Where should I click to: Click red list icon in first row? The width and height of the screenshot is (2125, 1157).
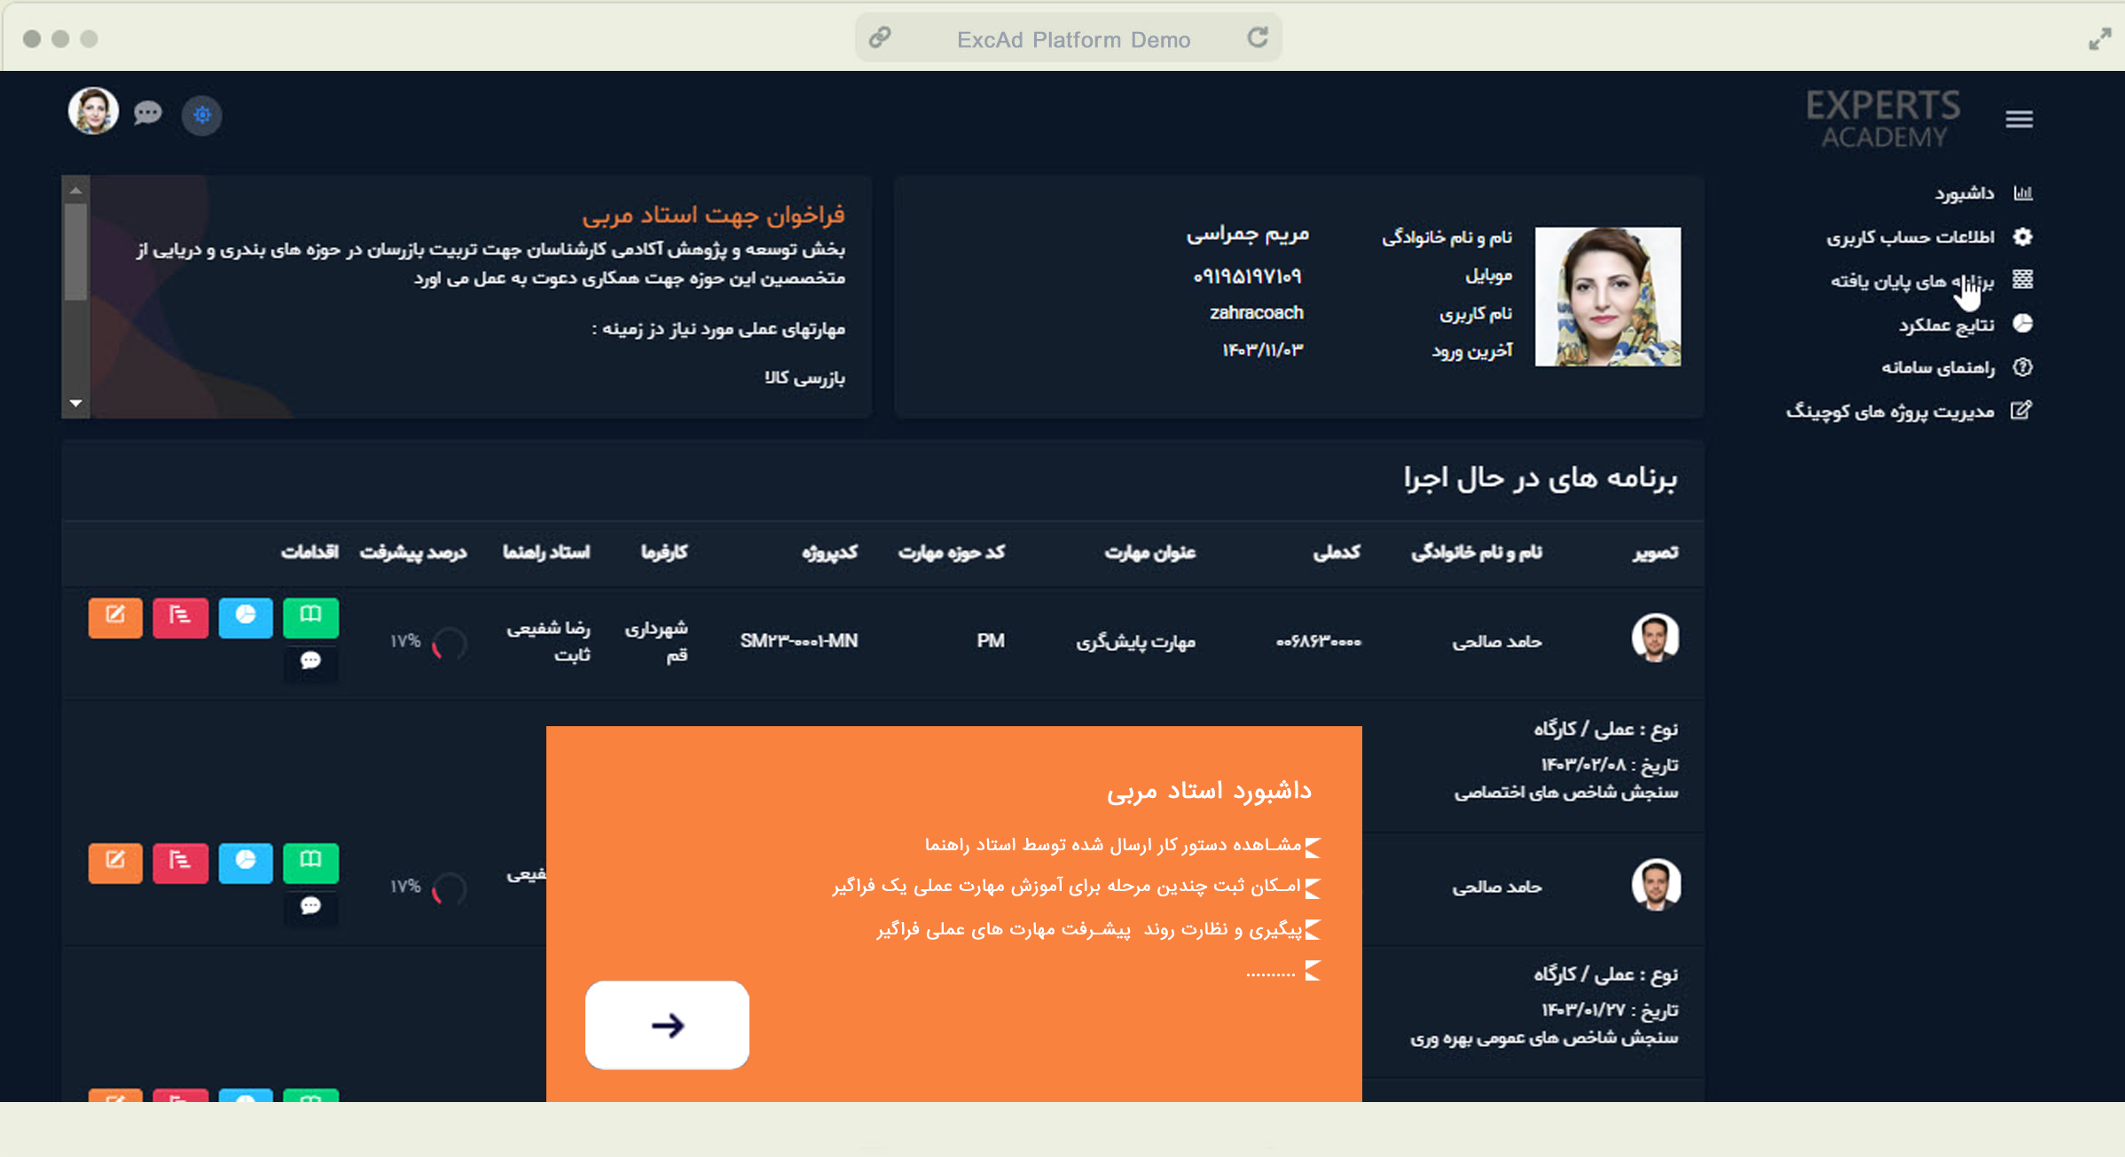pos(180,616)
